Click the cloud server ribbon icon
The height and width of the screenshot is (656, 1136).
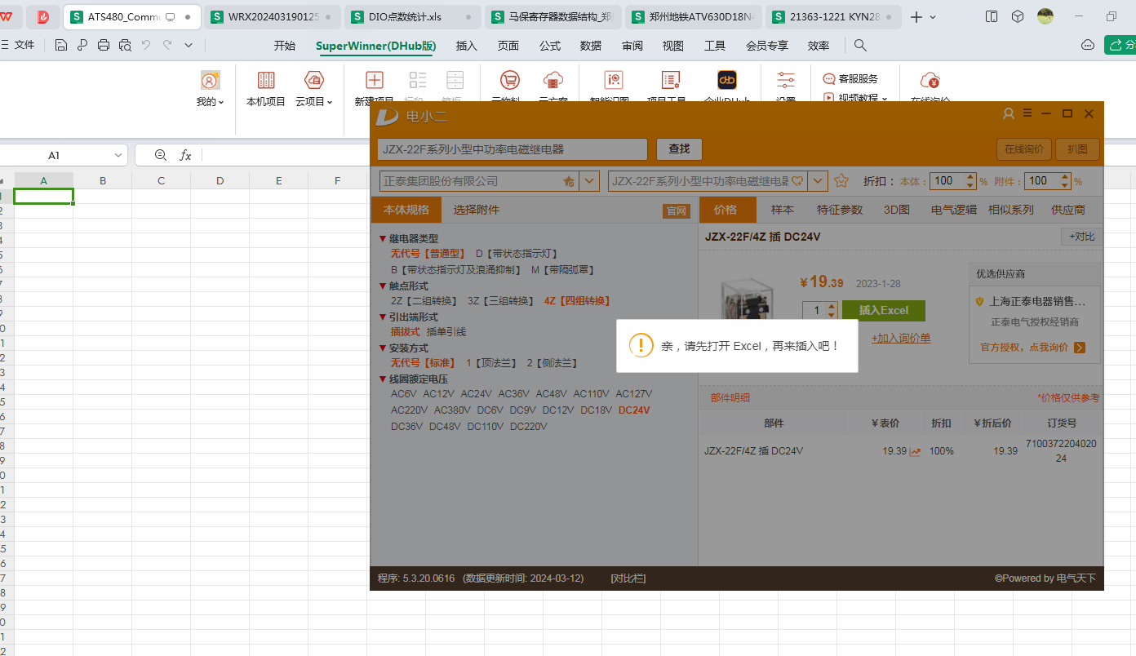click(x=553, y=80)
